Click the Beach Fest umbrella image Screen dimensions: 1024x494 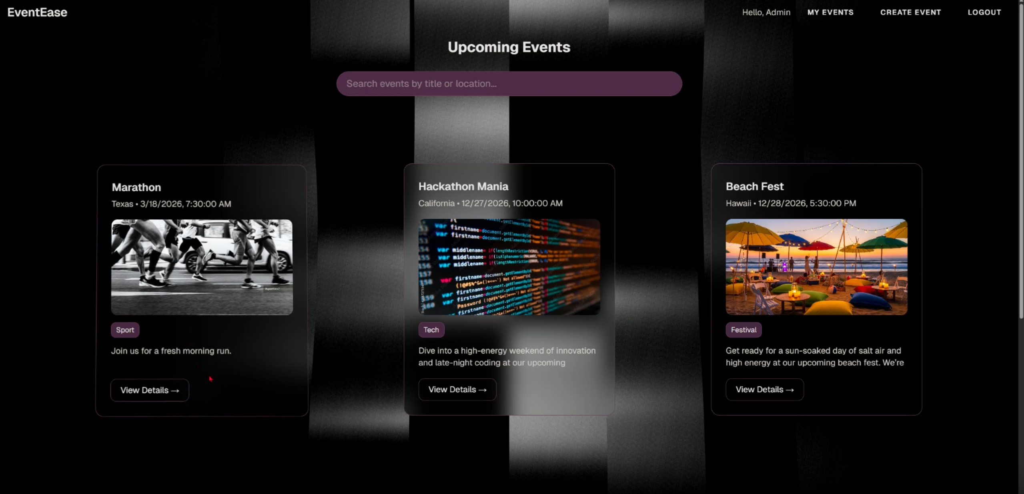[816, 267]
